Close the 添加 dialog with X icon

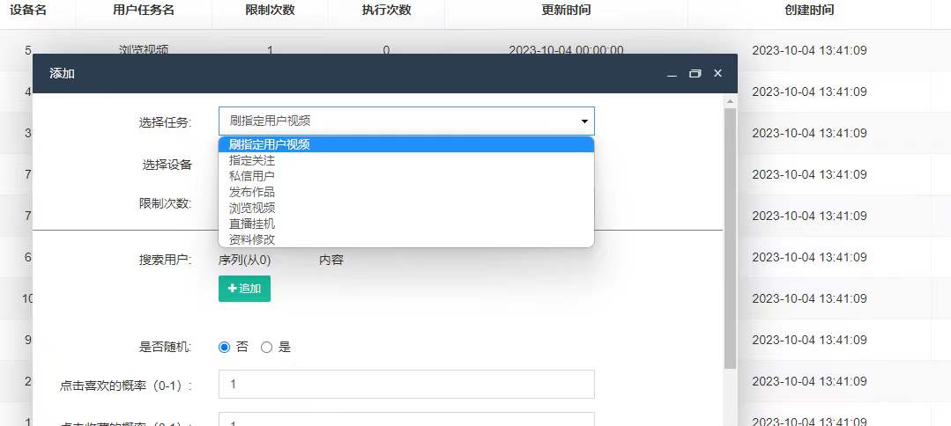pos(717,73)
